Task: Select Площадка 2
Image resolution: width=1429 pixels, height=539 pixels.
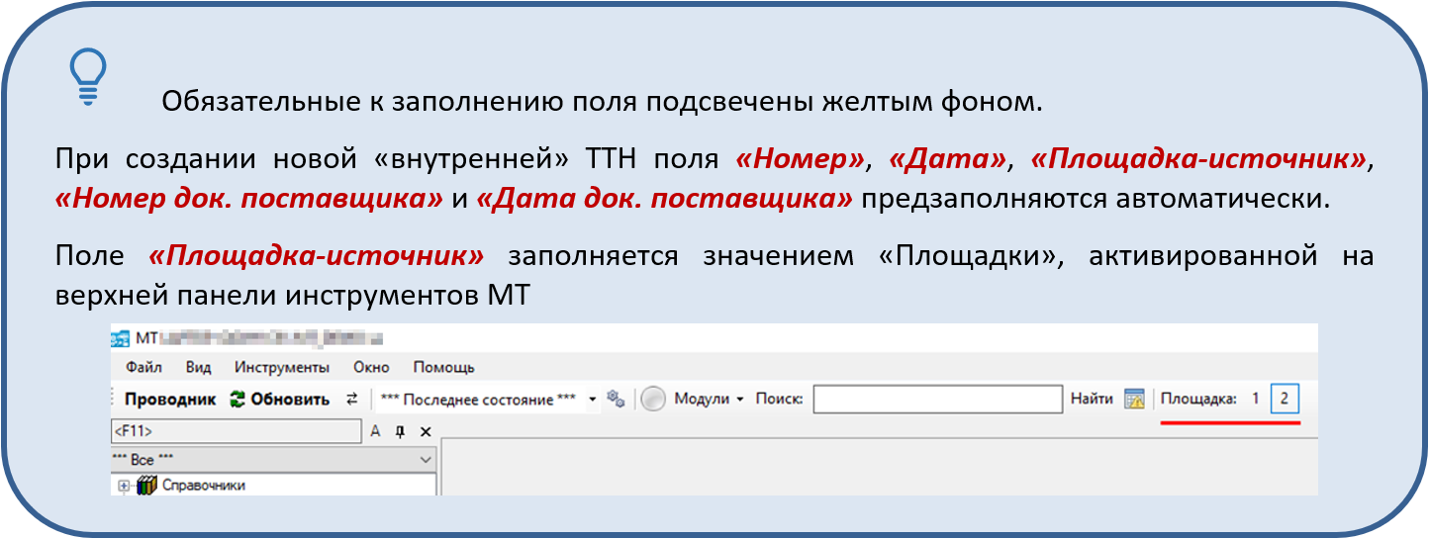Action: point(1284,400)
